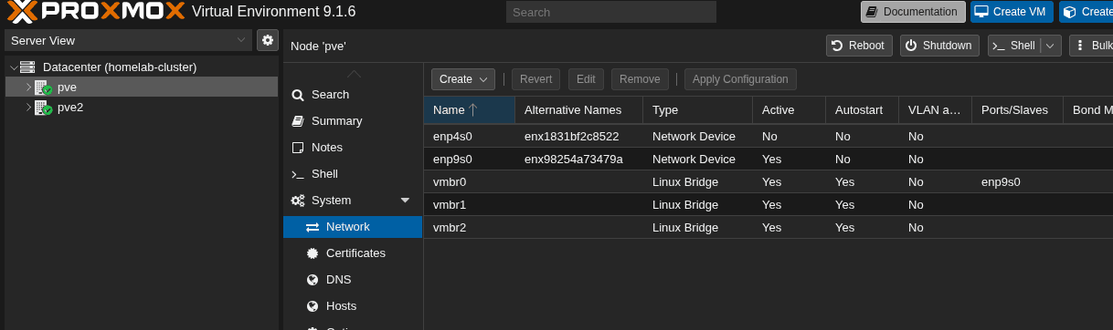The width and height of the screenshot is (1113, 330).
Task: Click the Shutdown button
Action: [x=939, y=46]
